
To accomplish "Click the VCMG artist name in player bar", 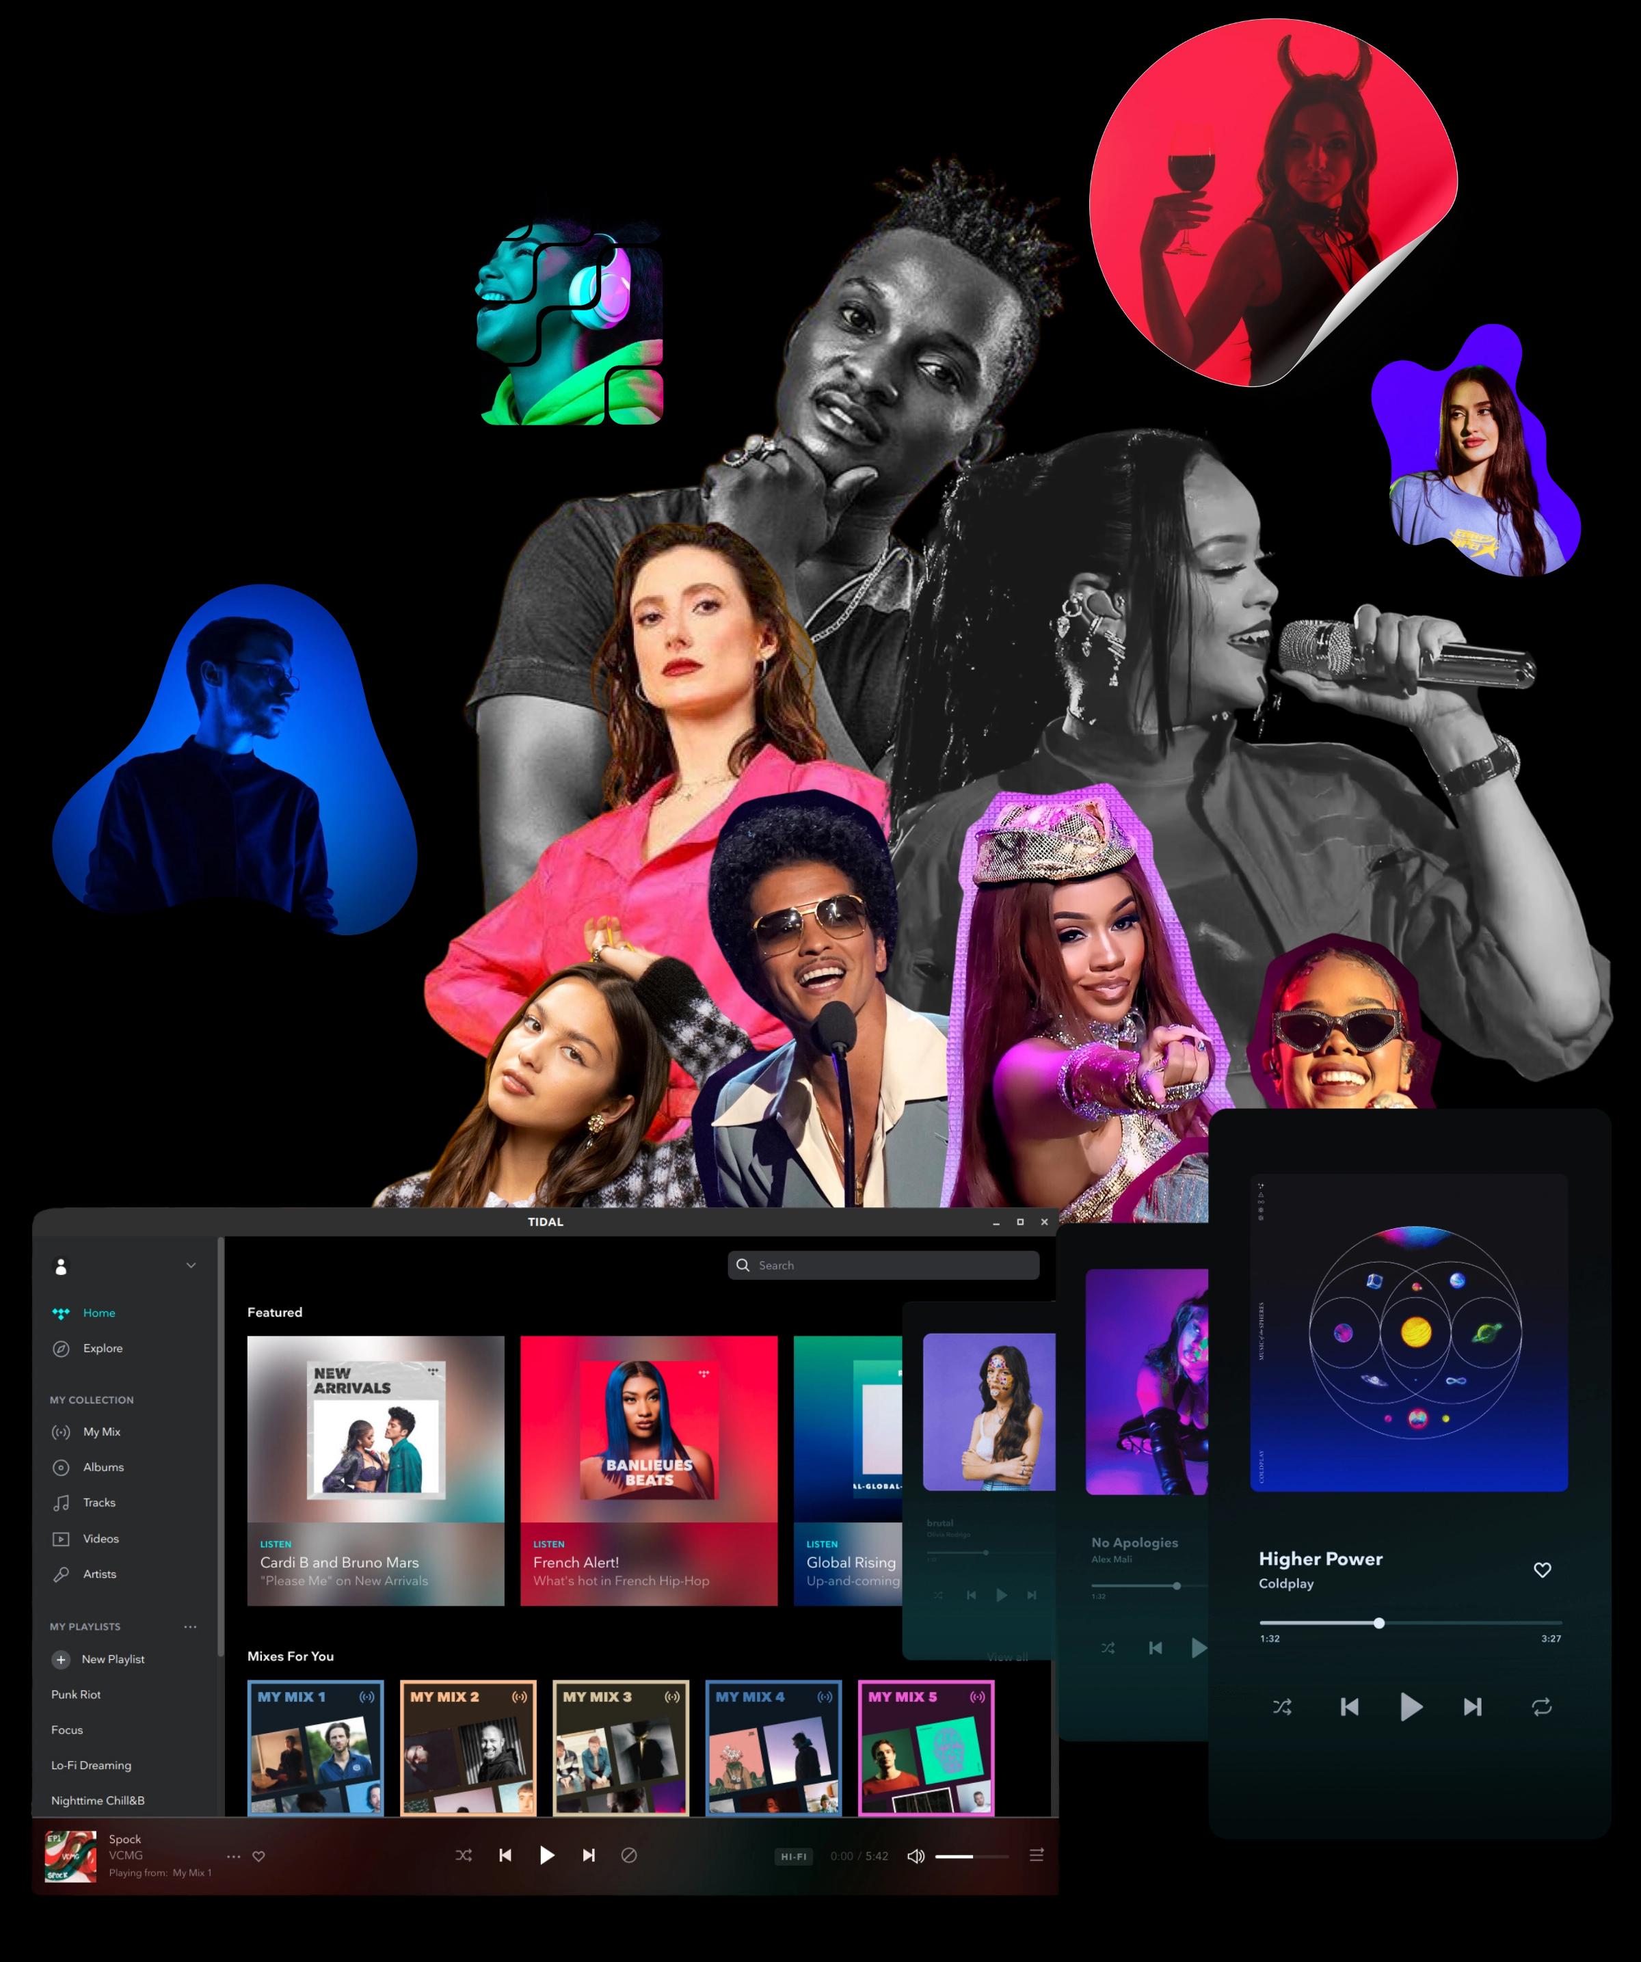I will (x=125, y=1855).
